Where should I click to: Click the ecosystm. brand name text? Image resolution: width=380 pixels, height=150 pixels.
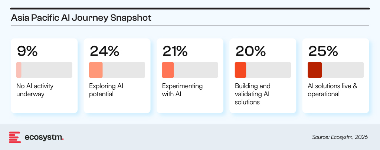(44, 137)
